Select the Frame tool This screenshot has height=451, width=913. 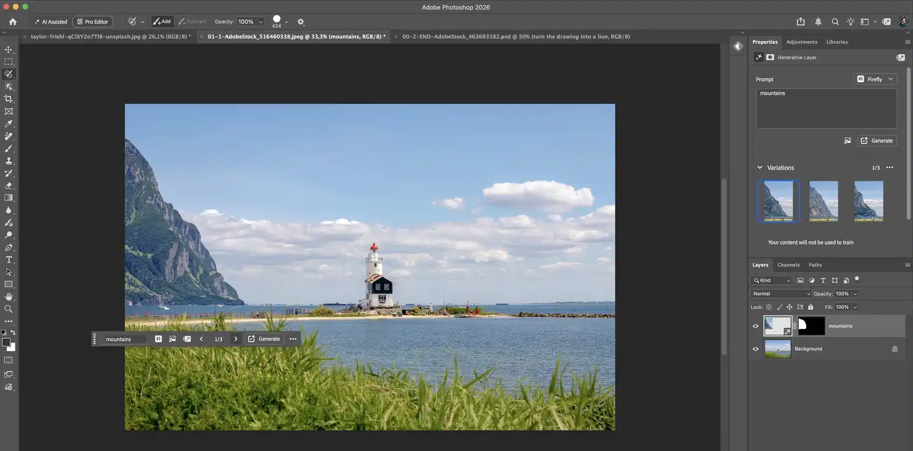point(9,111)
